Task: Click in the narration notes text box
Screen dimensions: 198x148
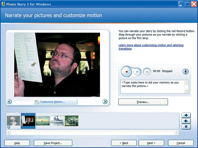Action: [x=152, y=86]
